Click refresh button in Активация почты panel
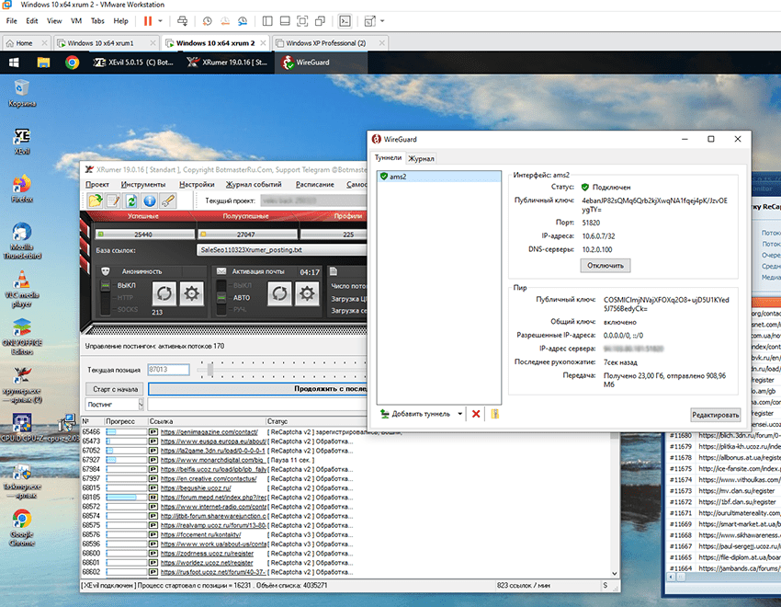This screenshot has height=607, width=781. coord(279,293)
